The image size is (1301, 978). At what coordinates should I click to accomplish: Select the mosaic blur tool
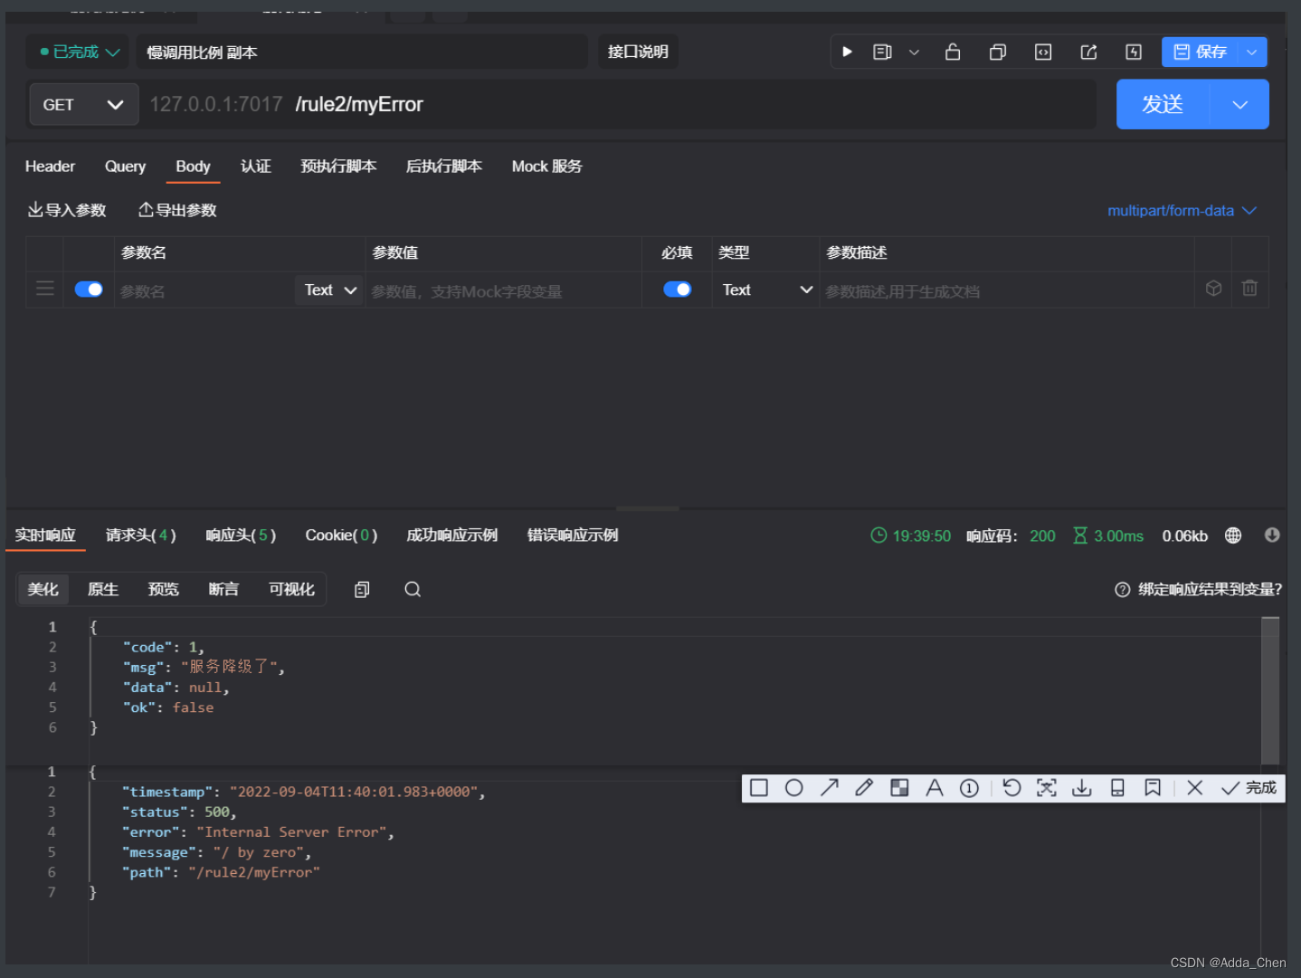tap(899, 788)
